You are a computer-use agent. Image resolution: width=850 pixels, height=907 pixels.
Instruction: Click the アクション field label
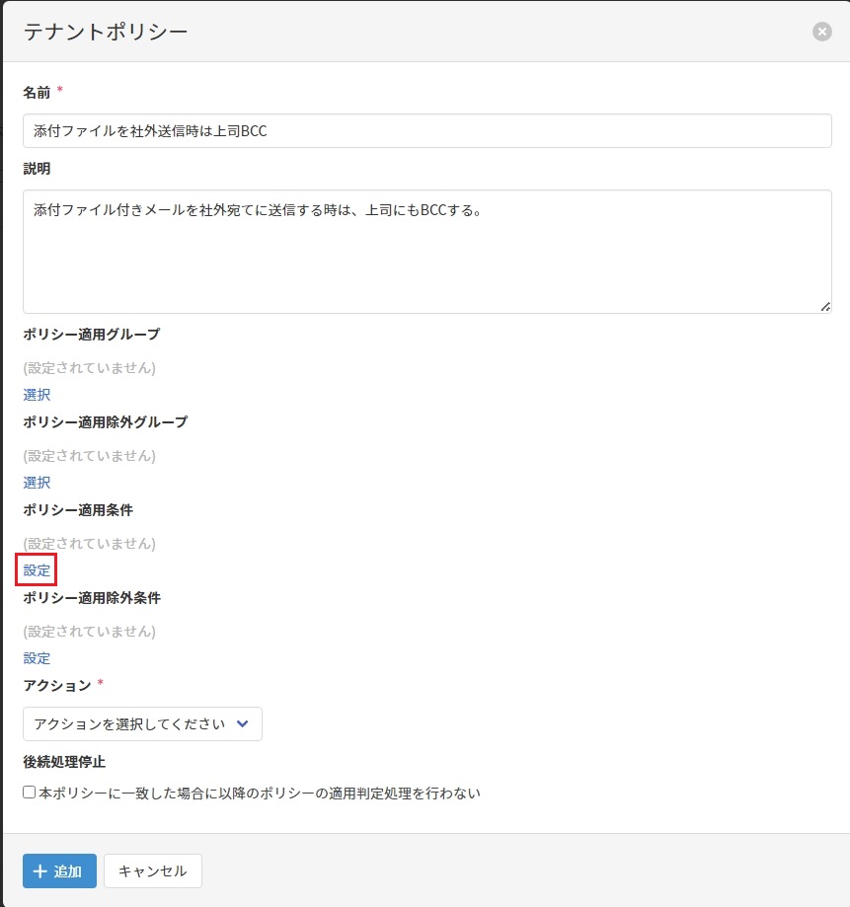(x=57, y=685)
